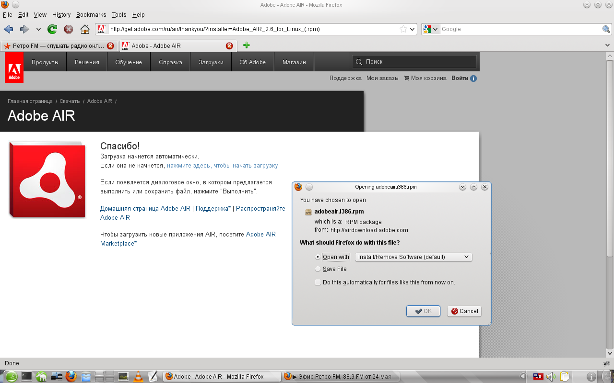The height and width of the screenshot is (383, 614).
Task: Open the clipboard tool in system tray
Action: 565,377
